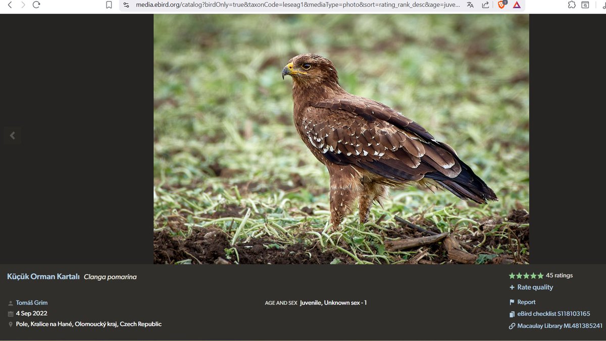The width and height of the screenshot is (606, 341).
Task: Click the calendar icon beside 4 Sep 2022
Action: [x=10, y=313]
